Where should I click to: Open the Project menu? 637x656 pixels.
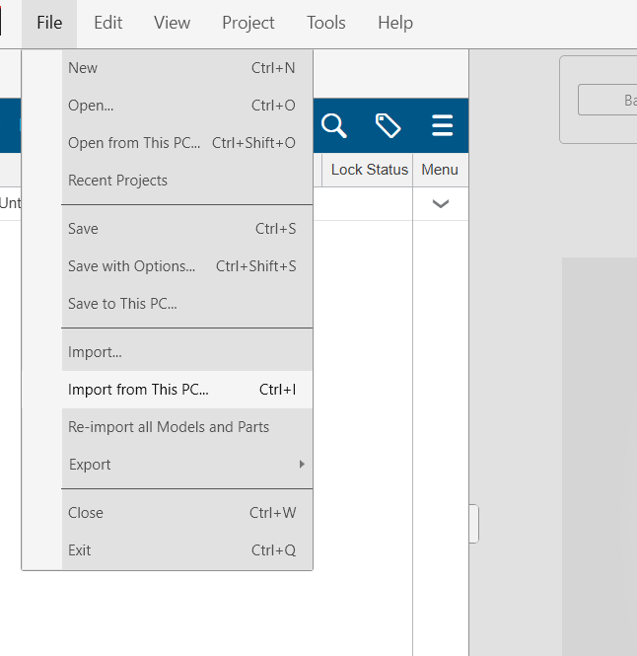[248, 23]
